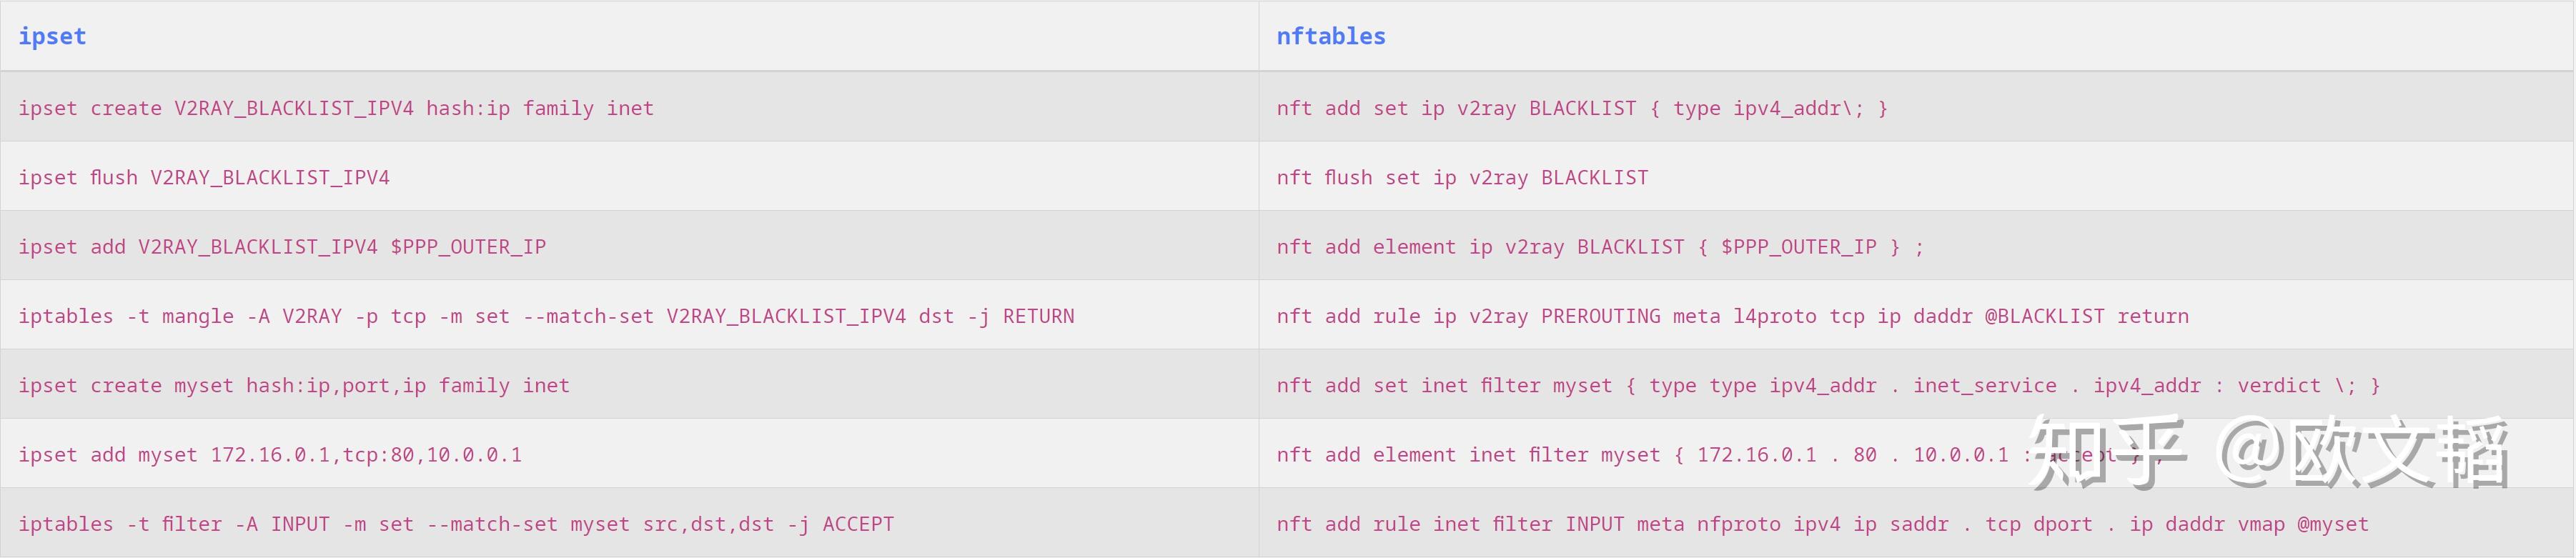Select the ipset add myset 172.16.0.1 cell
Viewport: 2576px width, 558px height.
pos(270,455)
